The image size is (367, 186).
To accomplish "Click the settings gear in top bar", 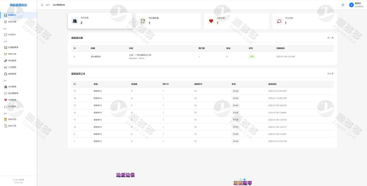I will pos(343,5).
